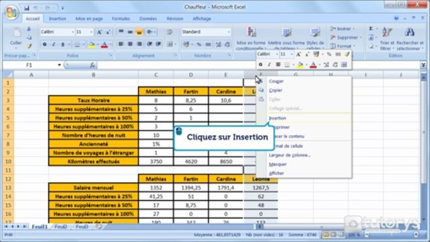
Task: Open the Formules ribbon tab
Action: [x=120, y=19]
